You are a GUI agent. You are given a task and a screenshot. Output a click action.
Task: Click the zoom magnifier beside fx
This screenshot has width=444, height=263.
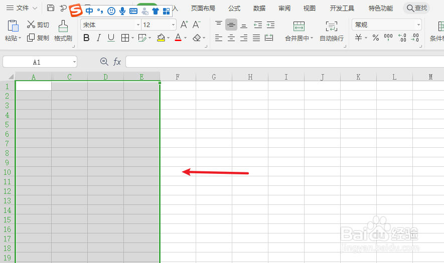104,62
